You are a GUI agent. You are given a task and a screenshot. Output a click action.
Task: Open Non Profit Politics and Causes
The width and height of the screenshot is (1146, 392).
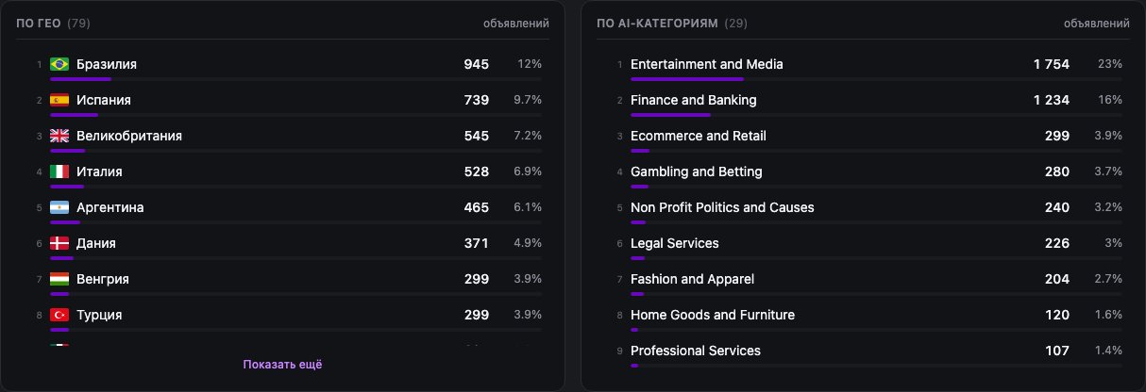722,207
